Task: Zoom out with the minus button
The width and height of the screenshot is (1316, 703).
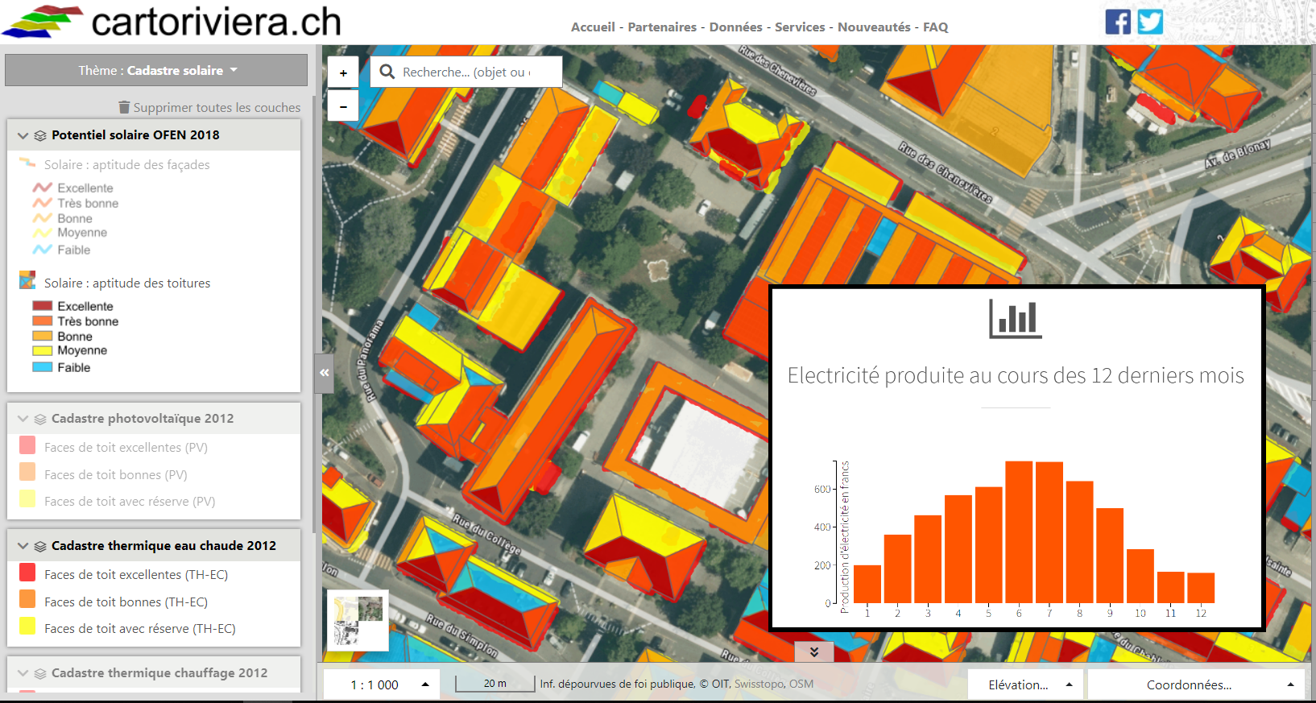Action: click(x=343, y=105)
